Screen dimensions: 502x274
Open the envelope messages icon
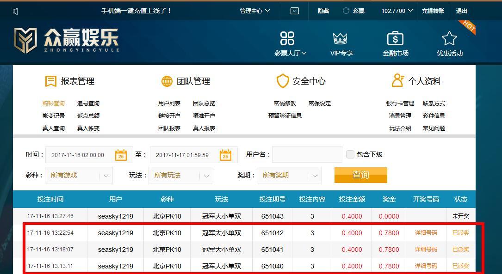(x=295, y=11)
